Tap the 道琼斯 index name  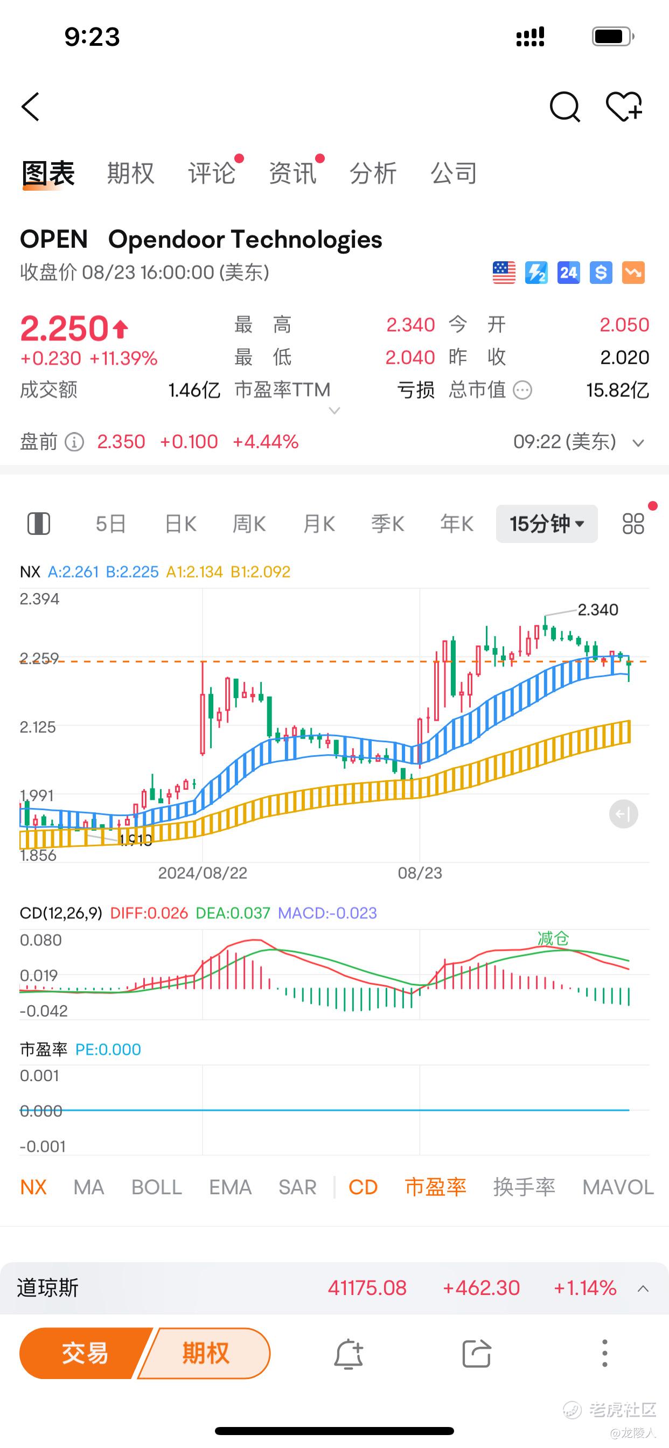pos(48,1288)
